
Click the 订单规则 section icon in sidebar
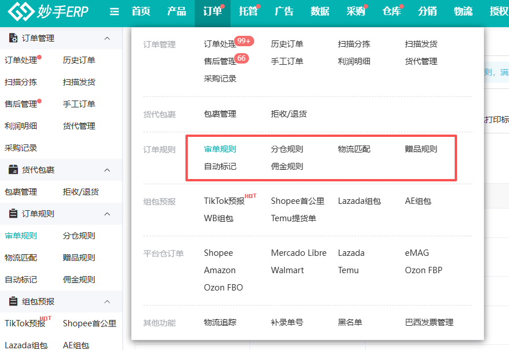click(12, 213)
